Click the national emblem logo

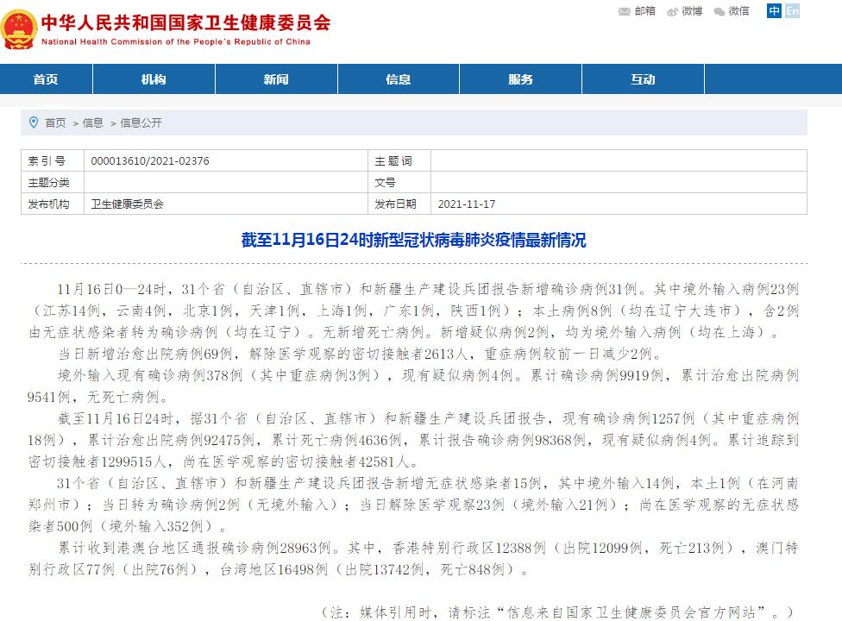[19, 29]
